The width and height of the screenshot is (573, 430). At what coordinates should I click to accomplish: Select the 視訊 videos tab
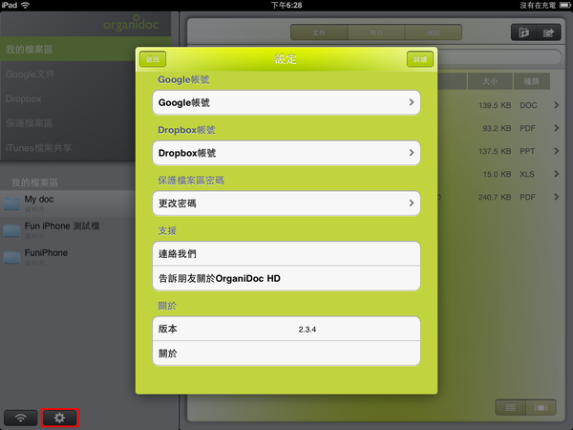pos(434,32)
